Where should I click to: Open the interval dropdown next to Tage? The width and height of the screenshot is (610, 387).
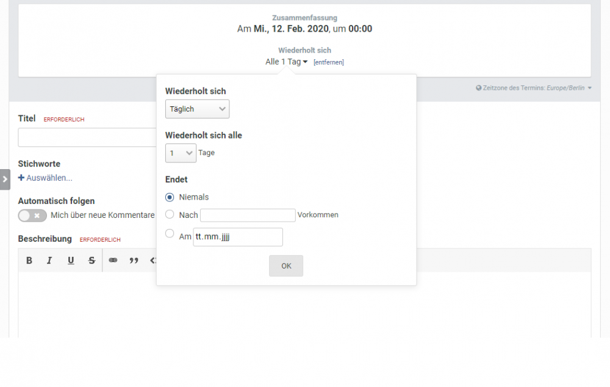point(181,153)
